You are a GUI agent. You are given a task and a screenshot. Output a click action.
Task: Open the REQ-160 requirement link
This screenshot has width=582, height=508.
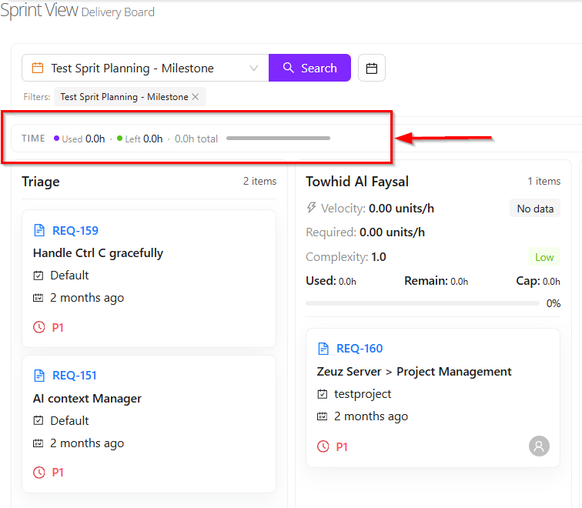coord(360,349)
